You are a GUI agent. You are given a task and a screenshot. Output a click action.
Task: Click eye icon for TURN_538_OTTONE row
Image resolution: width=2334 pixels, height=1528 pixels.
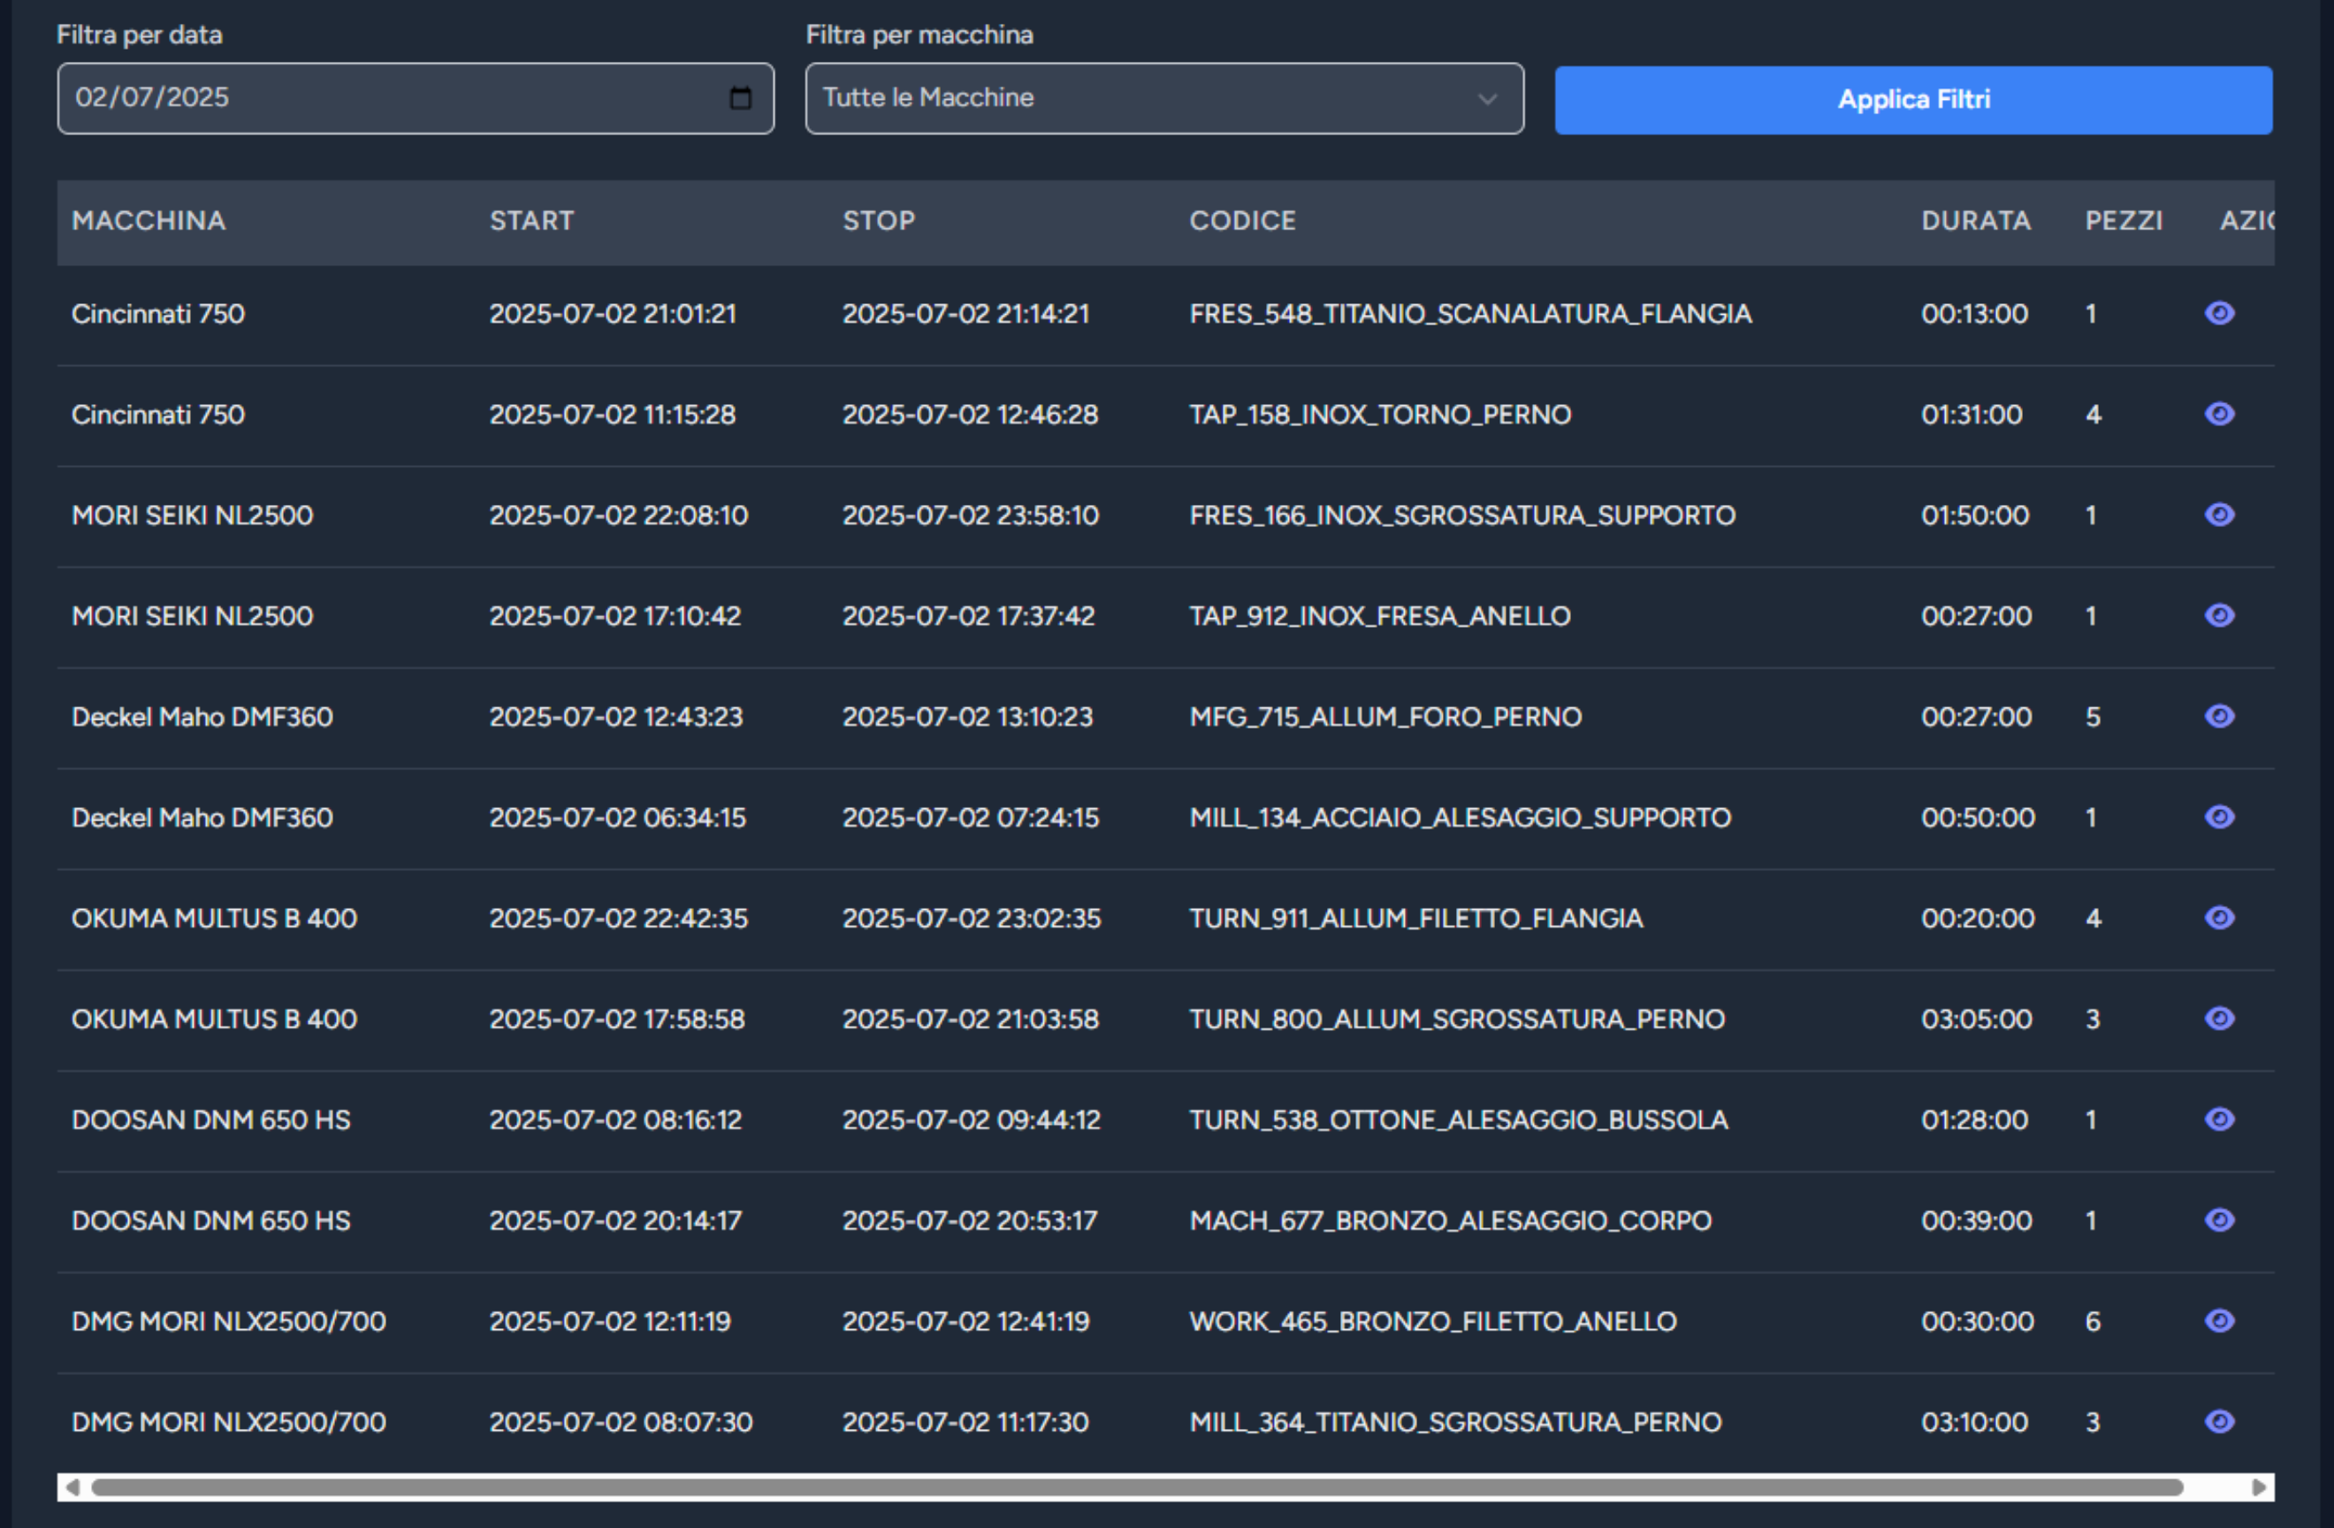pyautogui.click(x=2219, y=1119)
